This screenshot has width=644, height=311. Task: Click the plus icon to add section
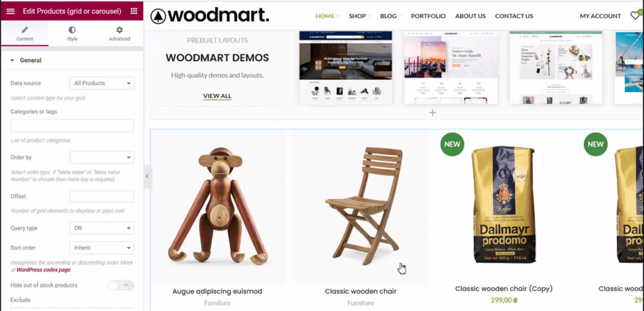tap(432, 112)
